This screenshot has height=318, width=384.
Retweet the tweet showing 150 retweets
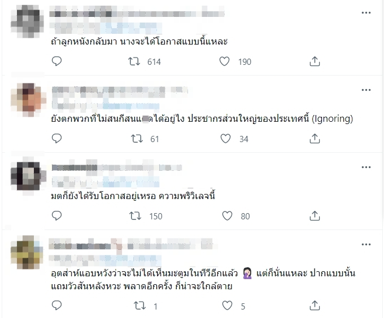pyautogui.click(x=135, y=216)
